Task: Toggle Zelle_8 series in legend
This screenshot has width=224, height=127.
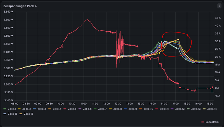Action: [115, 109]
